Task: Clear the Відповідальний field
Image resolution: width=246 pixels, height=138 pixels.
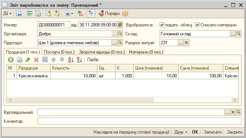Action: click(233, 112)
